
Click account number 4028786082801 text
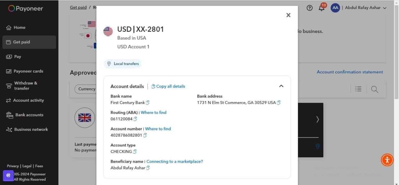click(126, 135)
